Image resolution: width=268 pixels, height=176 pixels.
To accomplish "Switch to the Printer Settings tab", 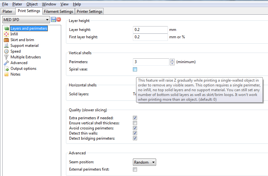I will [90, 11].
